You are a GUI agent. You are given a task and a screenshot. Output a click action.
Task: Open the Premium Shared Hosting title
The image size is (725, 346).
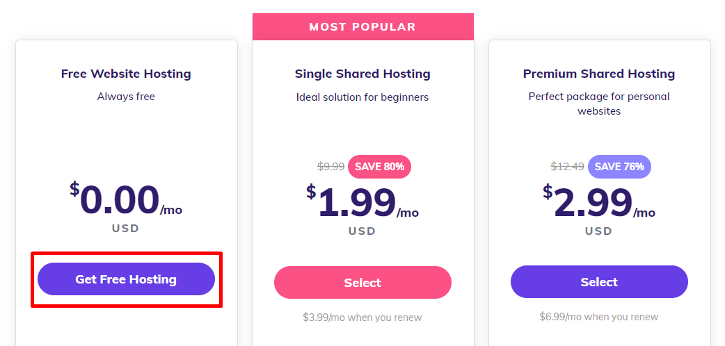pos(599,74)
